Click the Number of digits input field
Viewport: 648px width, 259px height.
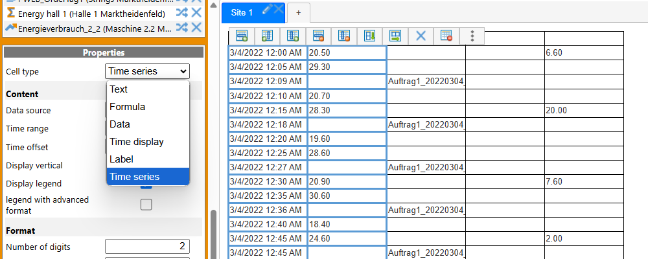[x=147, y=247]
